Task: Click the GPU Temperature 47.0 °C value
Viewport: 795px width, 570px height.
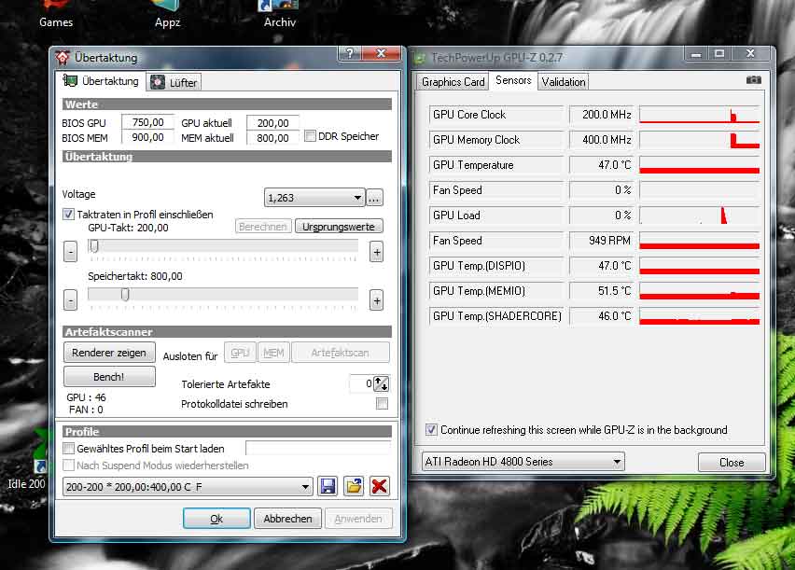Action: pyautogui.click(x=601, y=165)
